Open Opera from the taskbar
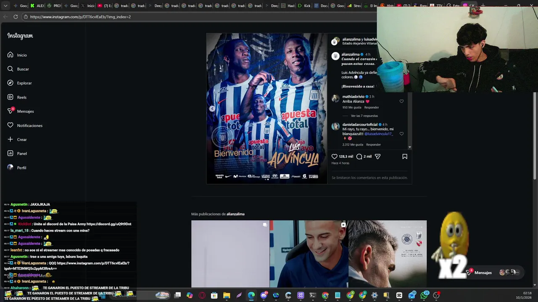 coord(202,295)
